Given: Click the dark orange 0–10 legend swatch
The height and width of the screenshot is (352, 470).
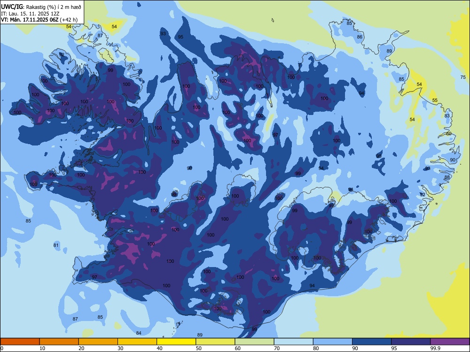Looking at the screenshot, I should [20, 342].
